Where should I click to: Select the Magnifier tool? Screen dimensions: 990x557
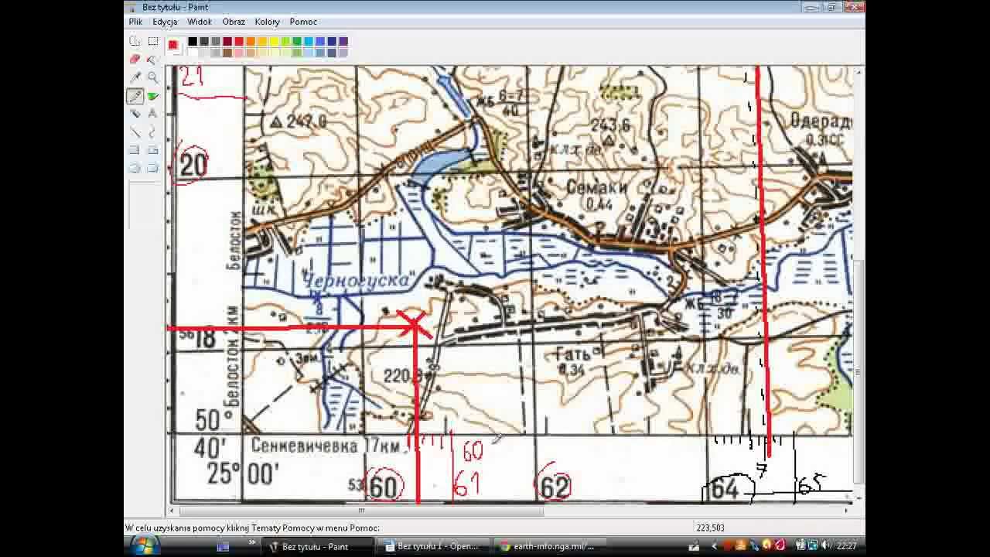(x=153, y=77)
